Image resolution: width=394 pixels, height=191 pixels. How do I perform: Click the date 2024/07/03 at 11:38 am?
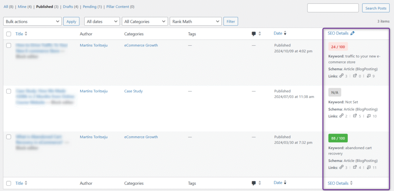tap(294, 97)
